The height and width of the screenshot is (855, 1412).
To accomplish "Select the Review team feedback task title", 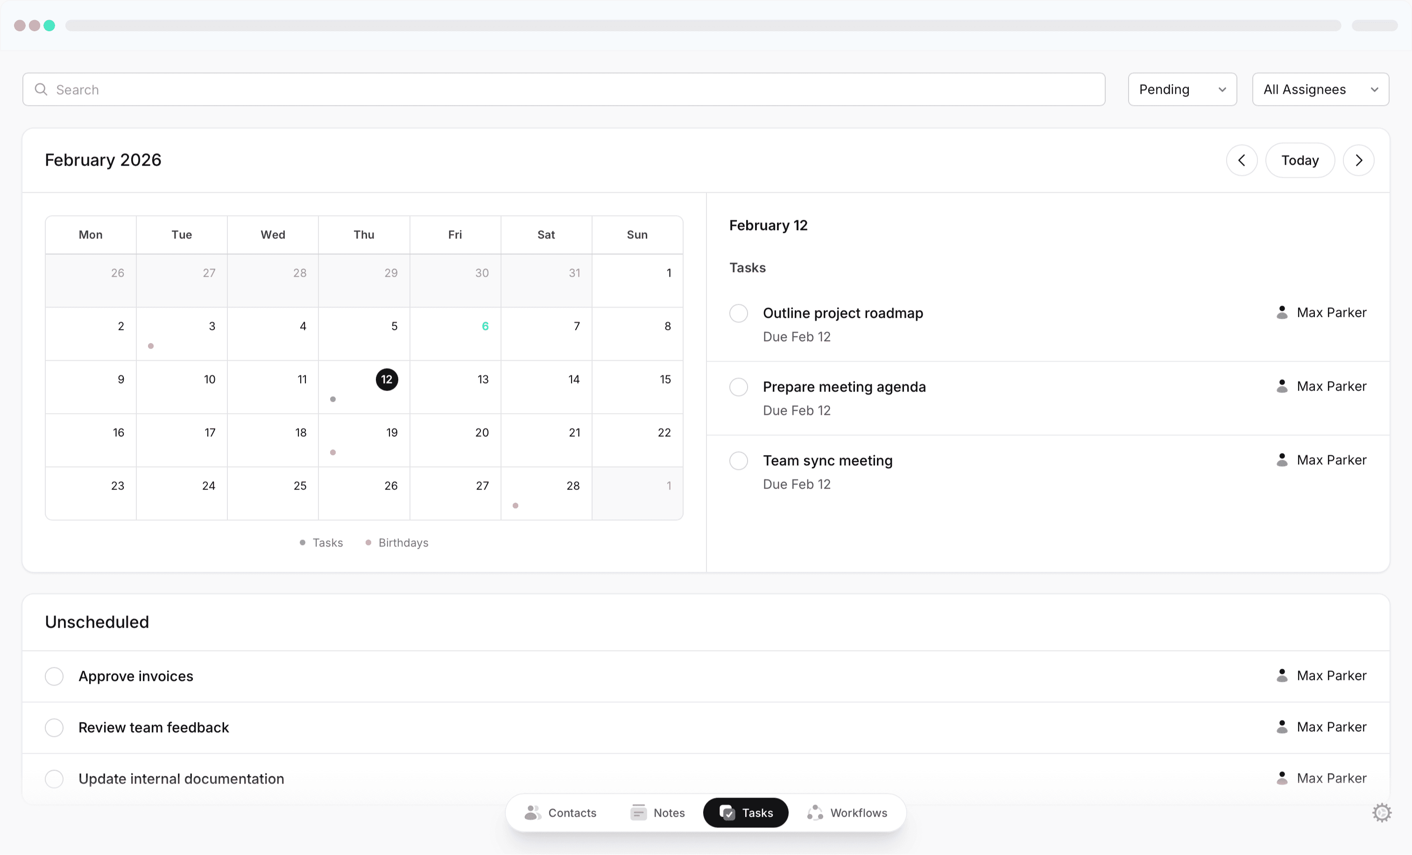I will 154,727.
